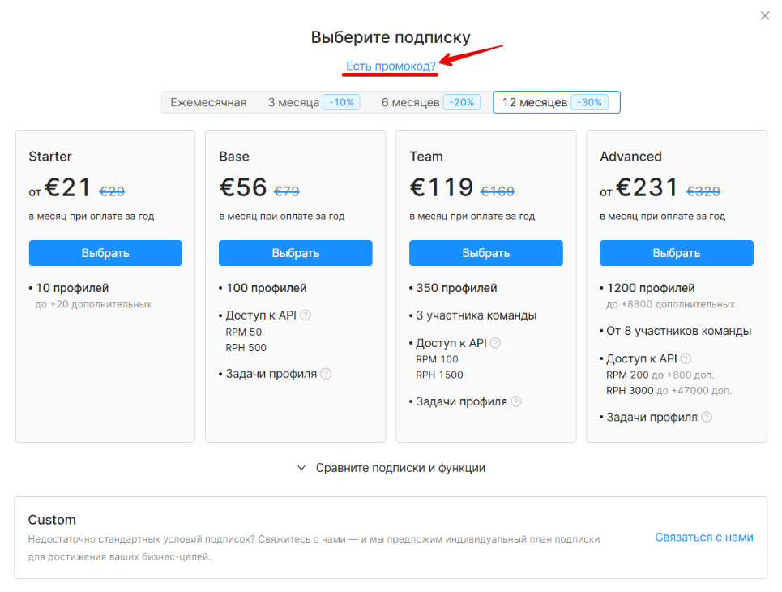The image size is (782, 592).
Task: Close the subscription dialog with X
Action: point(764,16)
